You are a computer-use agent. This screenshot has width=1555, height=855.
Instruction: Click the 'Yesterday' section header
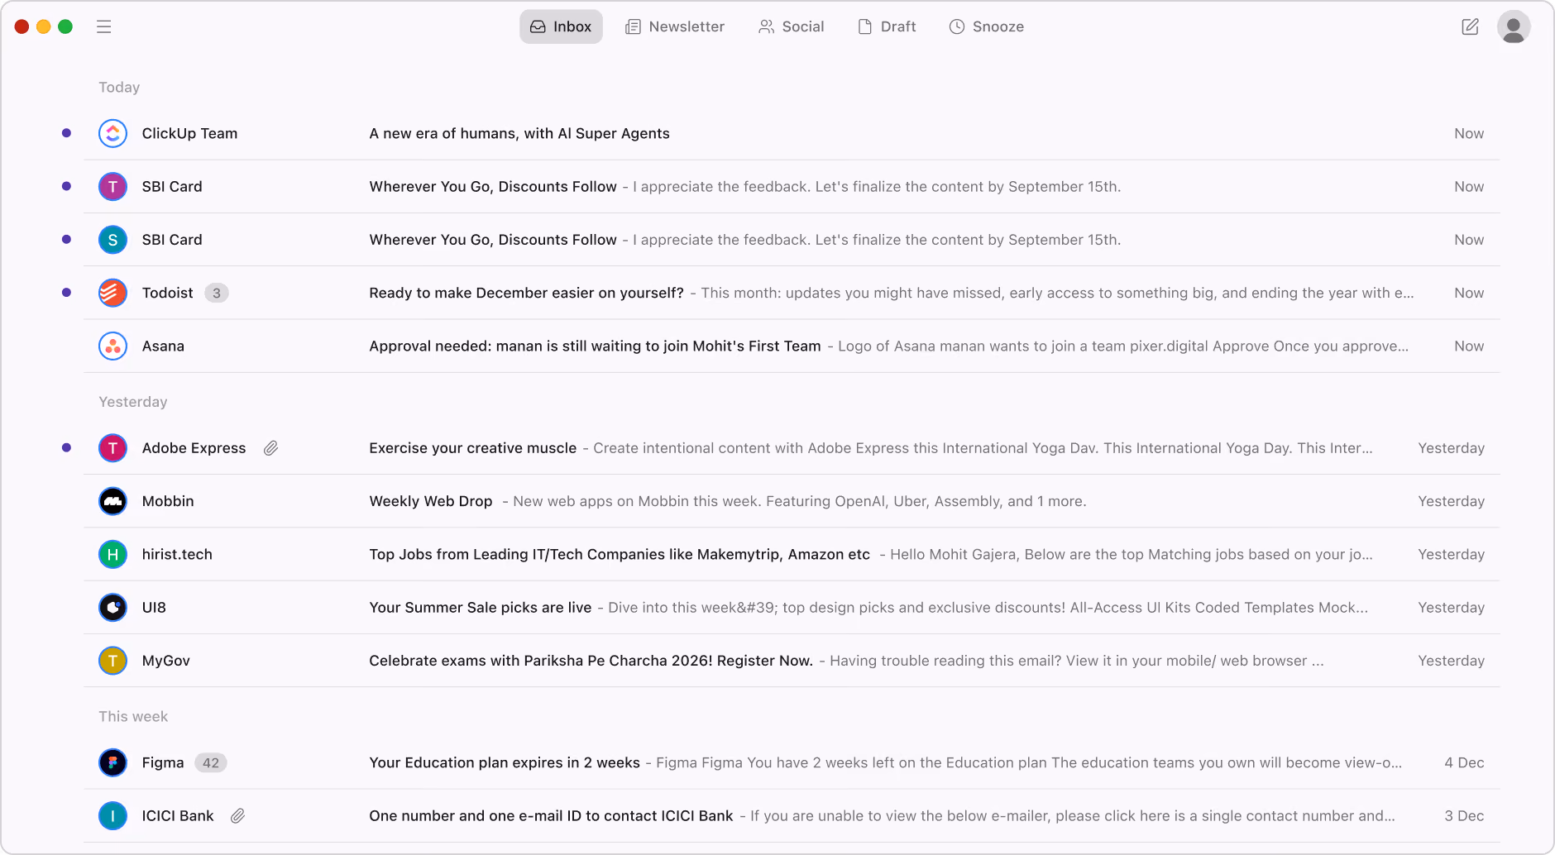click(133, 402)
